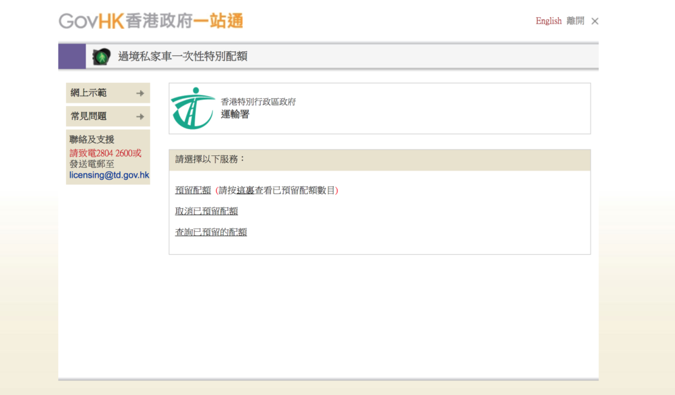
Task: Click the X icon beside 離開
Action: click(x=595, y=21)
